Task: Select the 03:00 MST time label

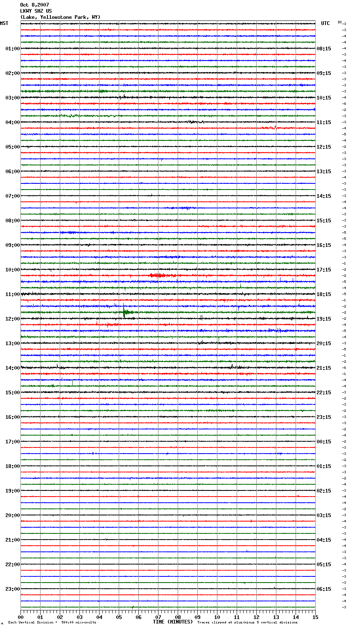Action: point(13,98)
